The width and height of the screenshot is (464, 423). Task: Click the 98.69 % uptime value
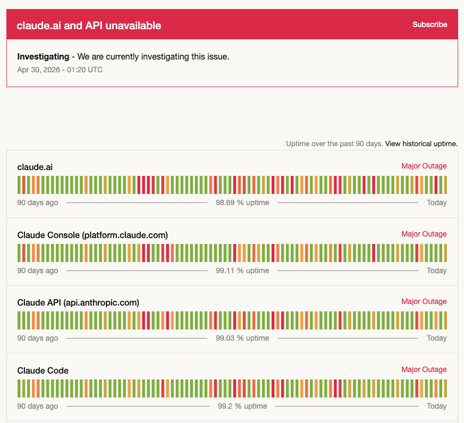242,202
